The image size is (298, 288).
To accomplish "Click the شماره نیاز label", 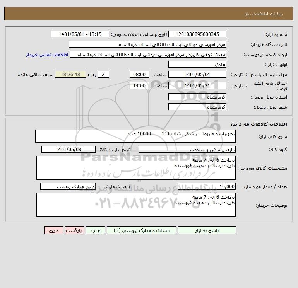I will tap(276, 34).
